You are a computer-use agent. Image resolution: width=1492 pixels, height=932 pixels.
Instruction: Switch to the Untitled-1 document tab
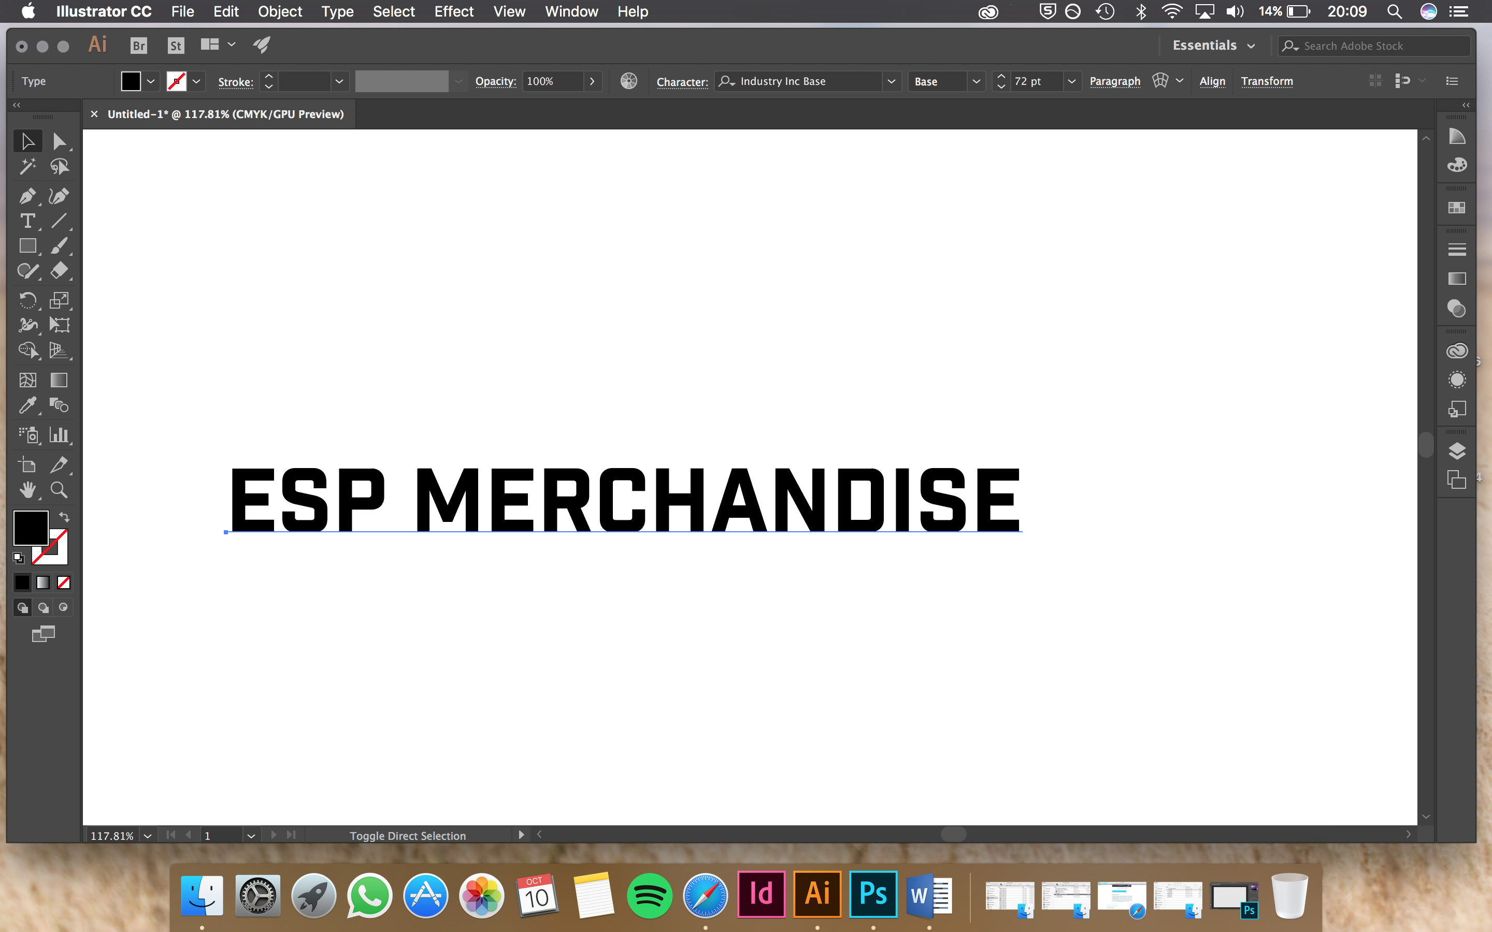click(226, 114)
